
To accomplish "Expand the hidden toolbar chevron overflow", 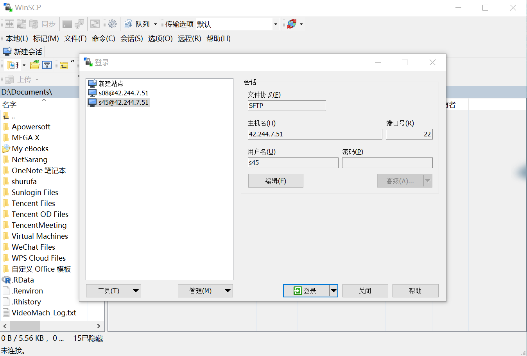I will pyautogui.click(x=72, y=61).
